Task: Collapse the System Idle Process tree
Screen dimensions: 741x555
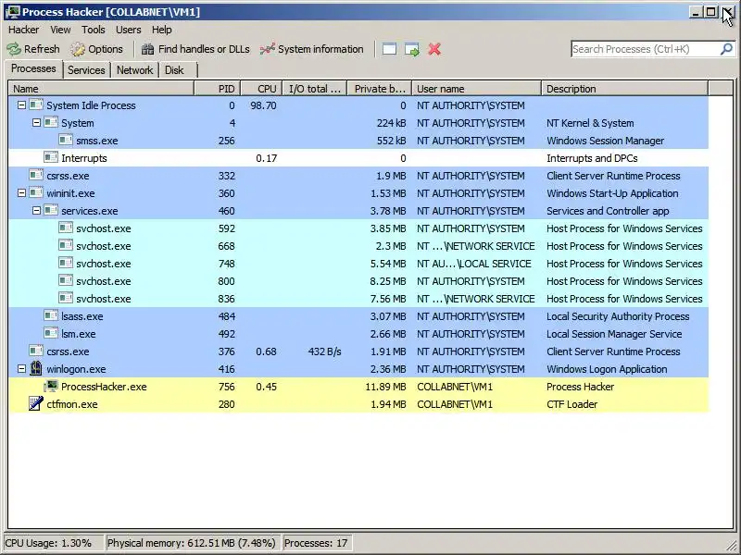Action: [x=21, y=105]
